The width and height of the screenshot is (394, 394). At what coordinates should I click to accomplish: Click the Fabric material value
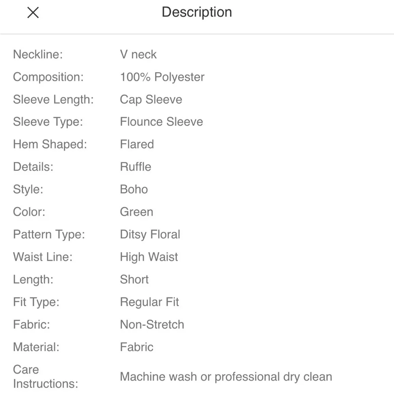[137, 347]
